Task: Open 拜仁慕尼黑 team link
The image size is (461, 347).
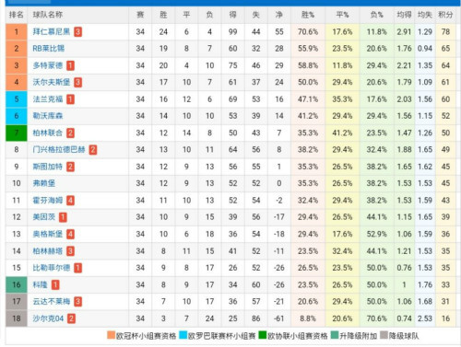Action: (x=52, y=31)
